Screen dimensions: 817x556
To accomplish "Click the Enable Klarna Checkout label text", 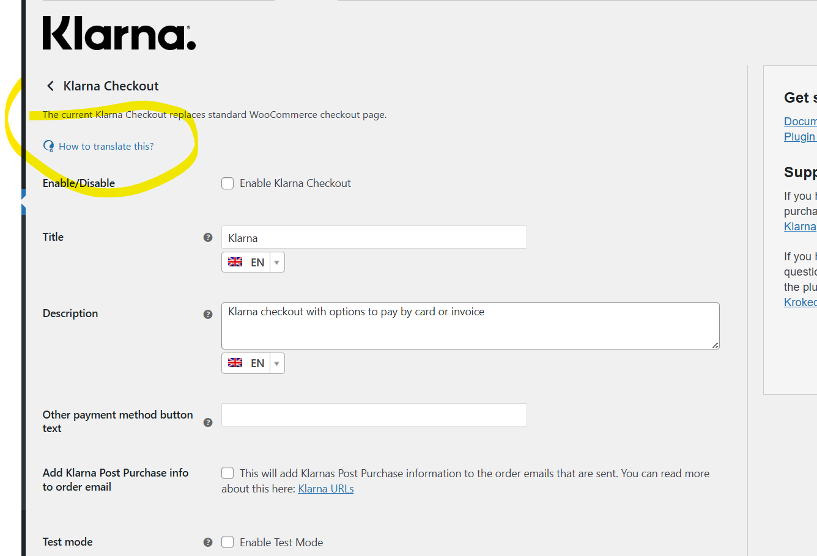I will pos(295,183).
